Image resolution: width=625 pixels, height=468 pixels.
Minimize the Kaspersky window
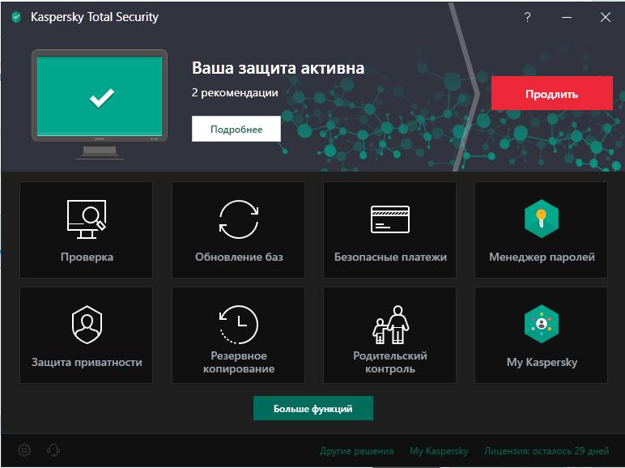pos(567,17)
